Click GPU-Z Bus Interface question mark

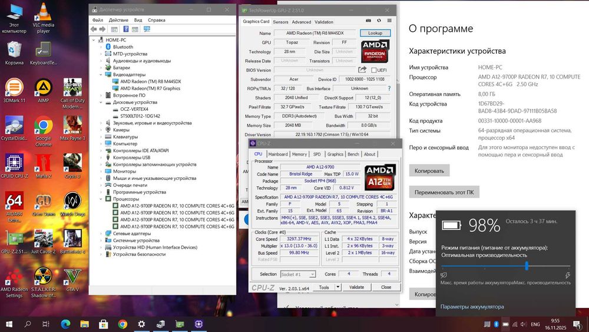coord(389,88)
